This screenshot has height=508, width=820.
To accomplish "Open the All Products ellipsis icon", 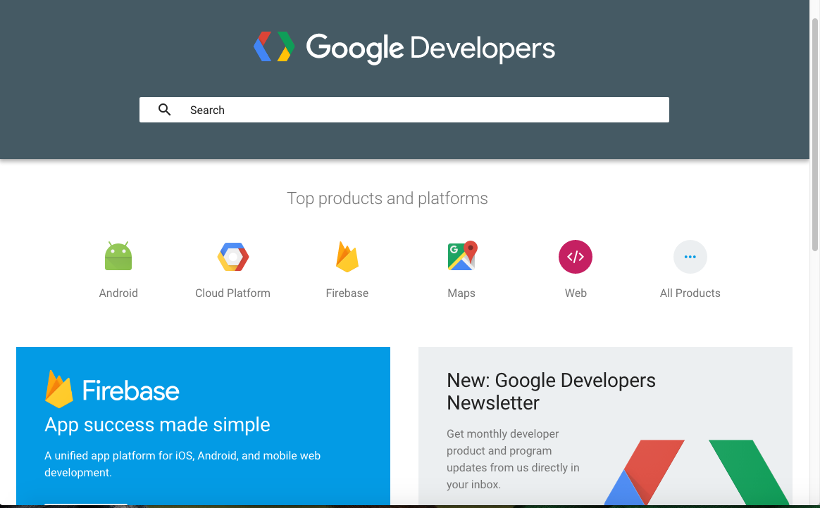I will point(690,257).
